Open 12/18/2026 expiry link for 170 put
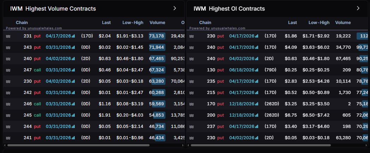 (x=242, y=104)
